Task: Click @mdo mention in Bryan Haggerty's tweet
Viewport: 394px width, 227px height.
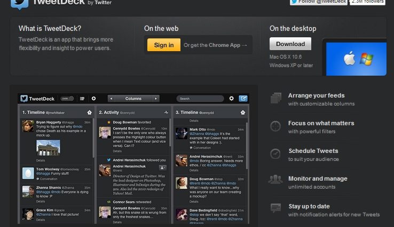Action: [x=77, y=127]
